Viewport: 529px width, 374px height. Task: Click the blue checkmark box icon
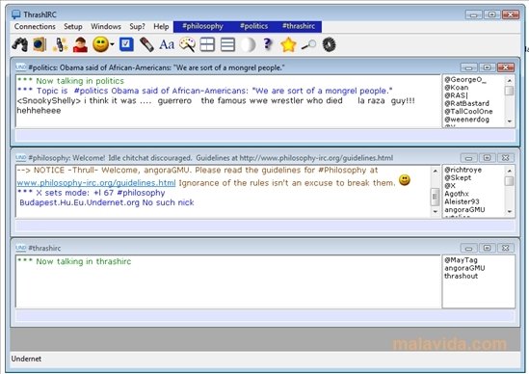click(x=126, y=44)
